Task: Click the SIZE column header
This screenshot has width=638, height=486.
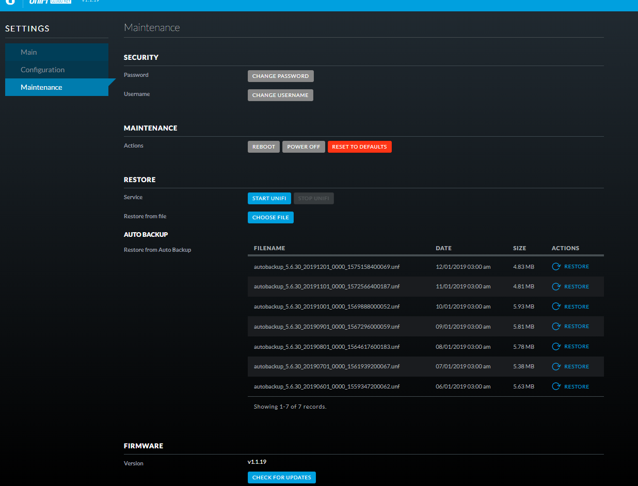Action: click(x=519, y=248)
